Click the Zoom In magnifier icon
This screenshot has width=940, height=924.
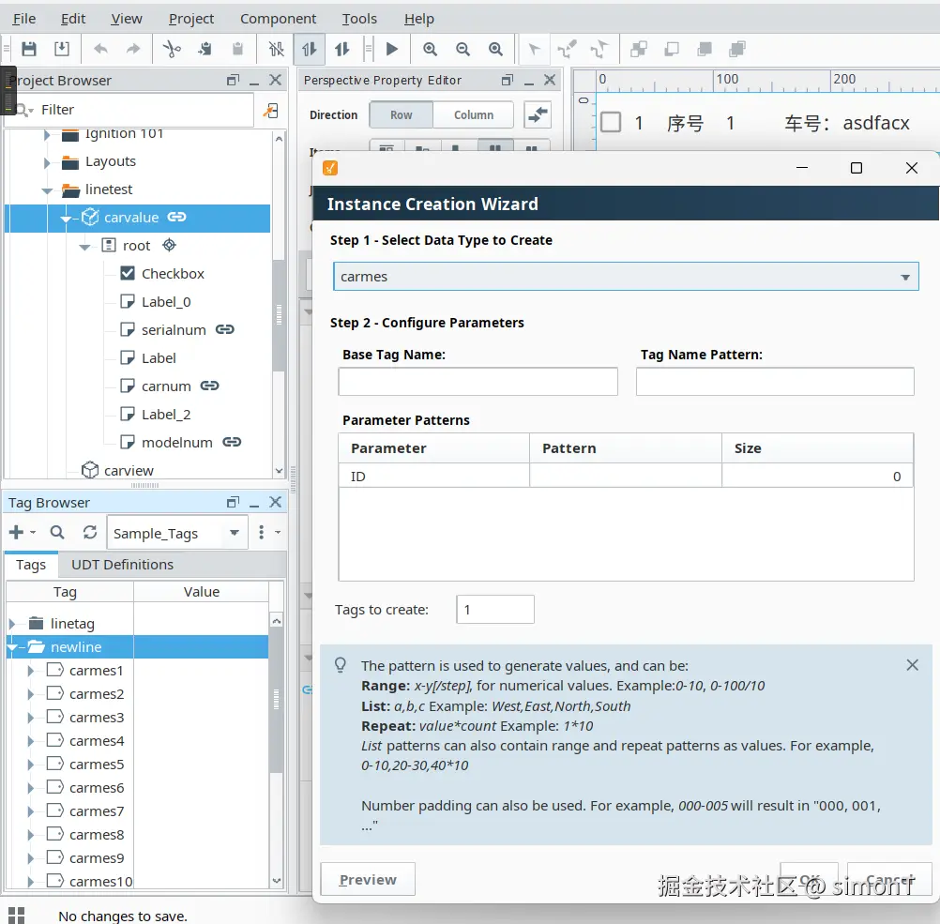(430, 49)
